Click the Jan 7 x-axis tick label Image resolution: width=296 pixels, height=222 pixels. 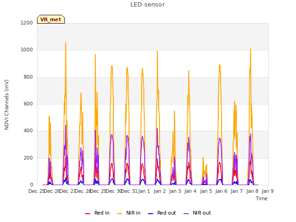[237, 191]
